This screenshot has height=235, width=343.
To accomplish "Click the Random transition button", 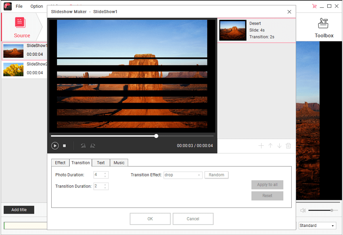I will click(x=216, y=175).
